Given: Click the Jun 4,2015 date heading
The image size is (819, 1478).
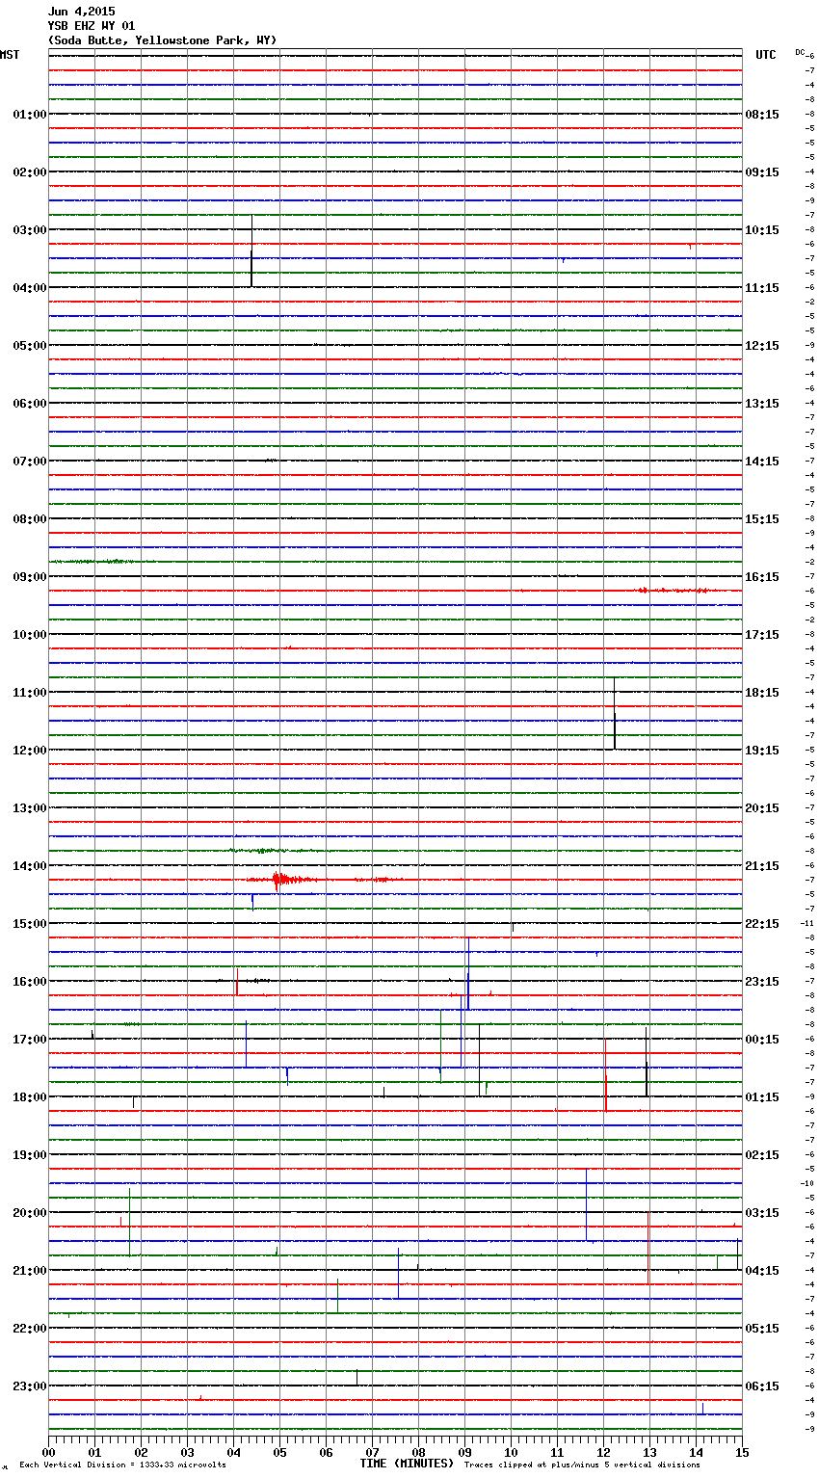Looking at the screenshot, I should (x=81, y=12).
